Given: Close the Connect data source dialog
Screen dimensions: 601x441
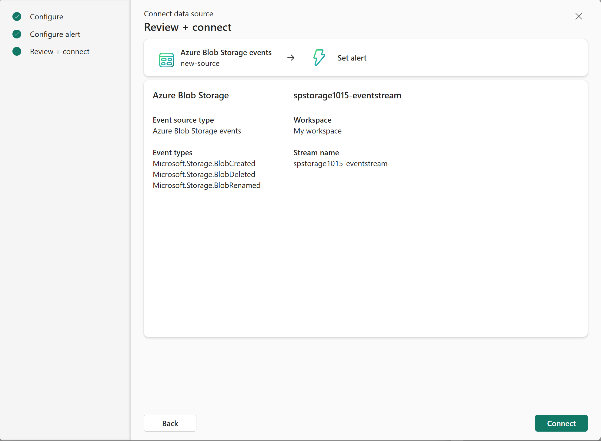Looking at the screenshot, I should pos(579,16).
